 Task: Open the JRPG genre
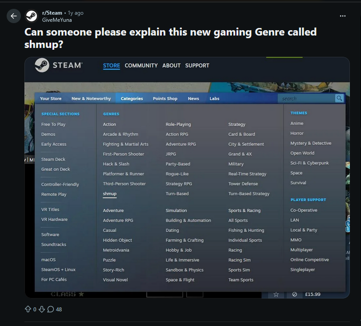click(x=171, y=154)
